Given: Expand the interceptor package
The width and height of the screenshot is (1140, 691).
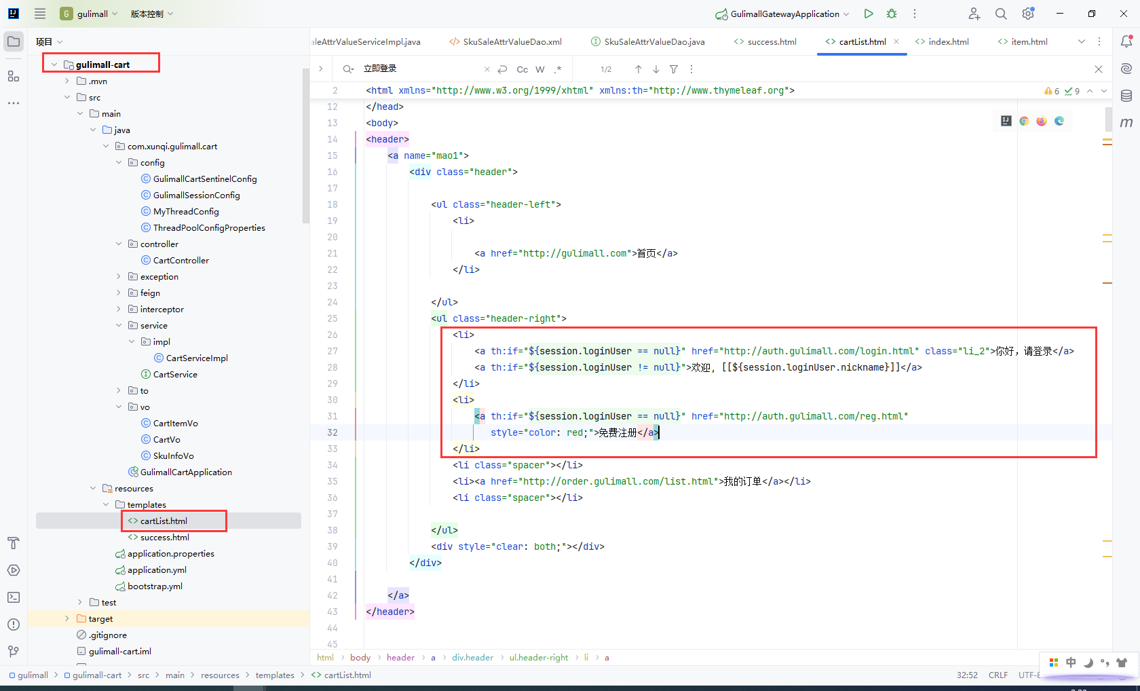Looking at the screenshot, I should (119, 309).
